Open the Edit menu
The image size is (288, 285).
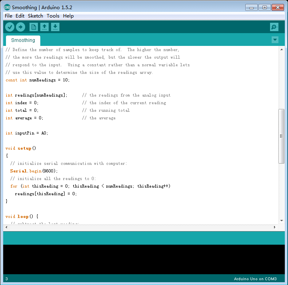[x=20, y=16]
